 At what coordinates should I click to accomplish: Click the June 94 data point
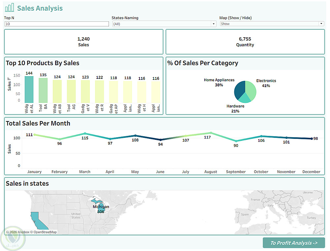(x=160, y=140)
